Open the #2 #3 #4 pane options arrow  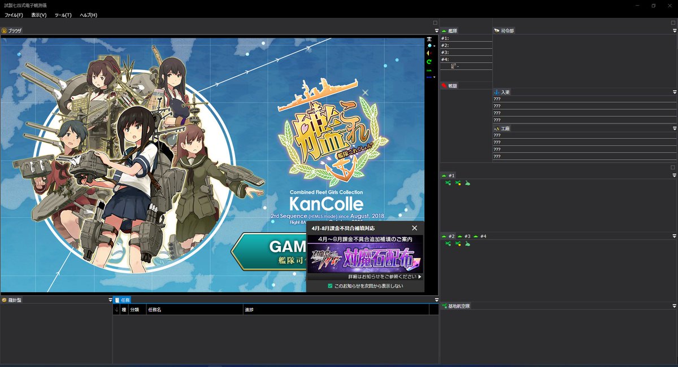[674, 236]
